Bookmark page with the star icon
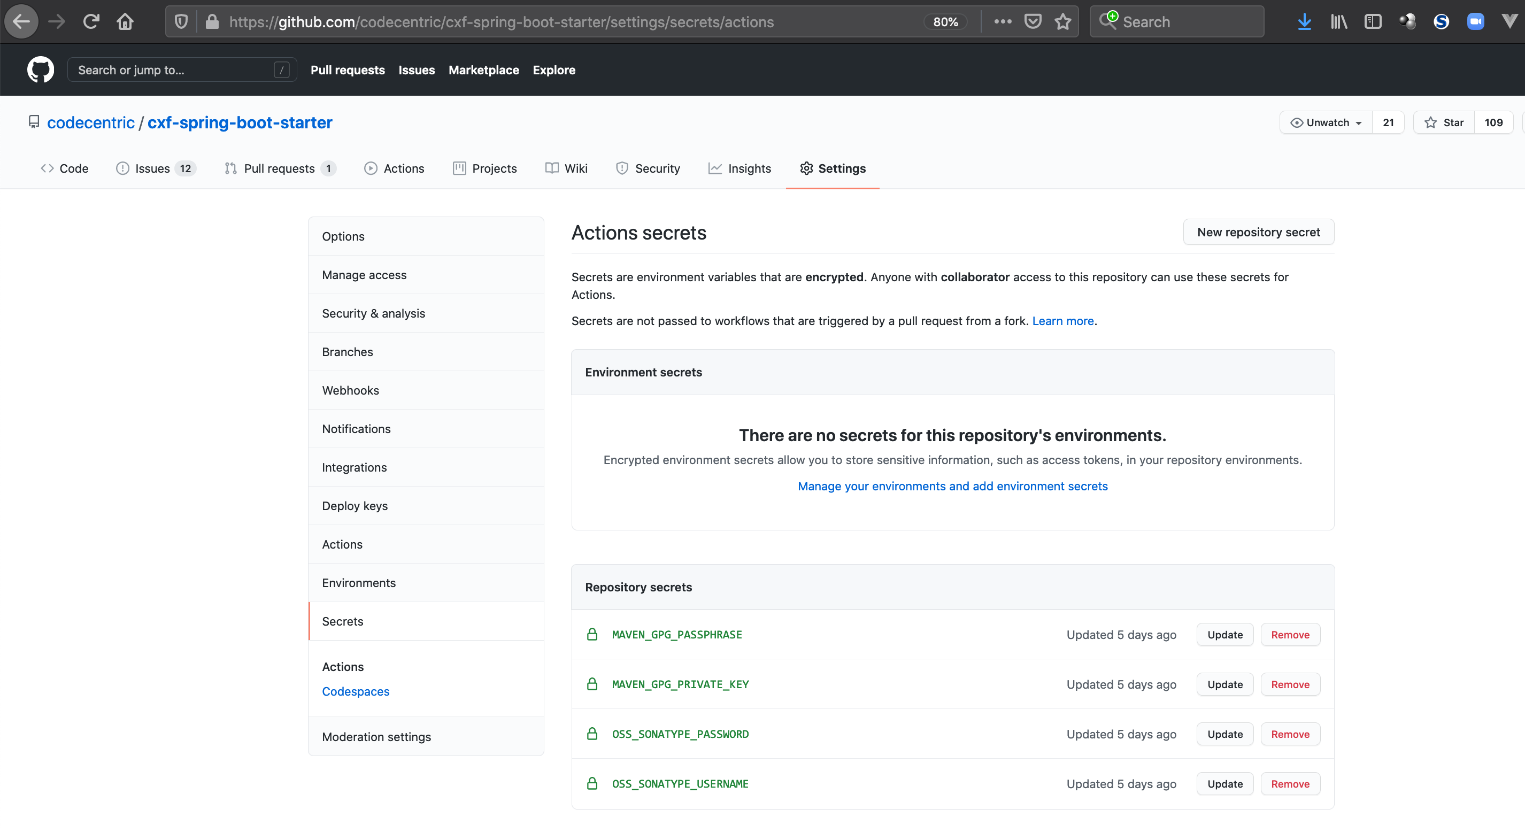The image size is (1525, 832). click(1062, 22)
